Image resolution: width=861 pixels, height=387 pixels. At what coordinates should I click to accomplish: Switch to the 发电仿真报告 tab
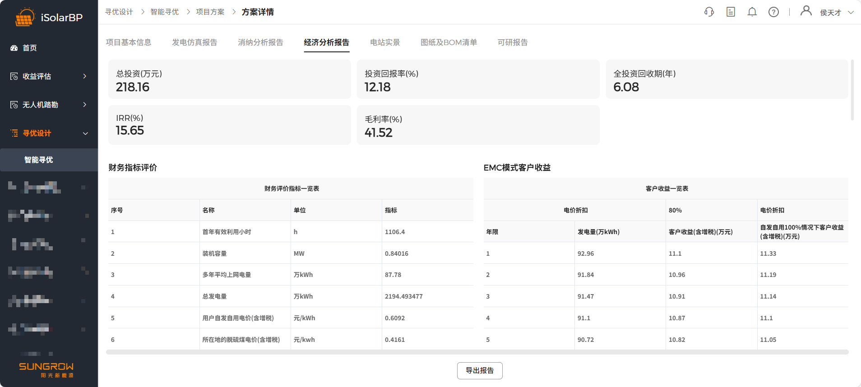point(194,42)
